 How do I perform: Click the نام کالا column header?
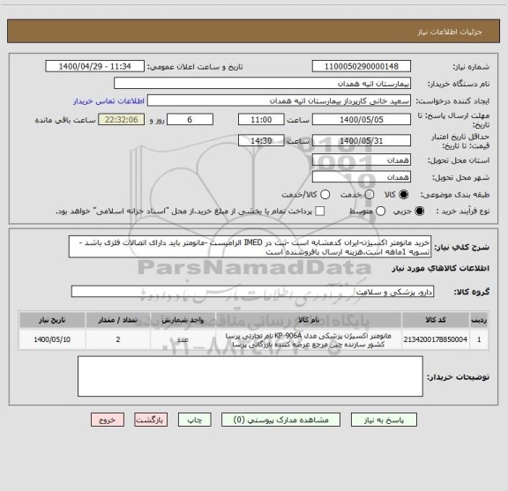(x=309, y=320)
